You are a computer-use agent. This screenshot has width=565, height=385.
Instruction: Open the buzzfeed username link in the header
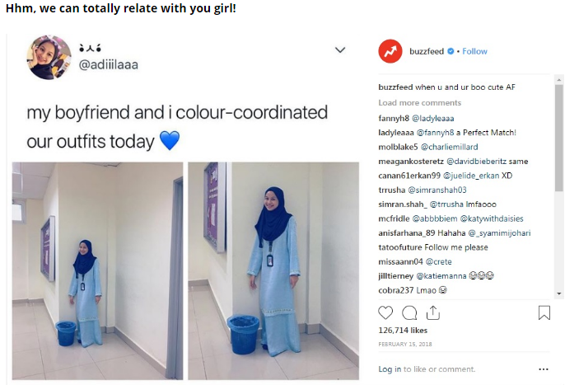click(427, 52)
